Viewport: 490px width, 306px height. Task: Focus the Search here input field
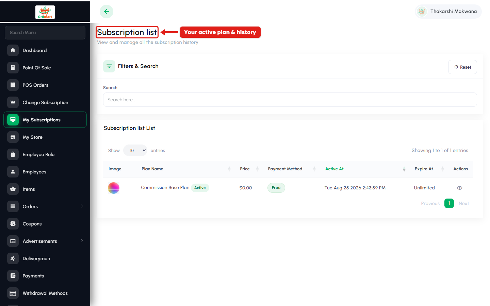[290, 100]
